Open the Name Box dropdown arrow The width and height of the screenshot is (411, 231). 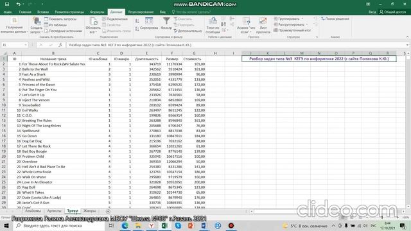(26, 45)
